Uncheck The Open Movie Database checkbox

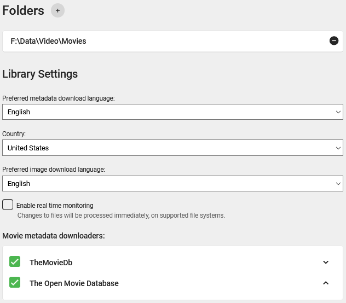(x=15, y=283)
